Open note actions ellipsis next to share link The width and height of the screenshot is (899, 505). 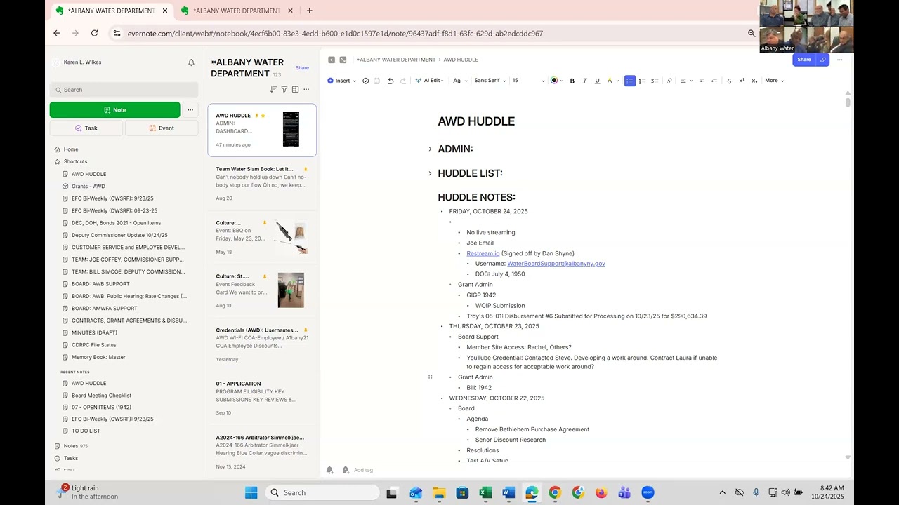(839, 60)
